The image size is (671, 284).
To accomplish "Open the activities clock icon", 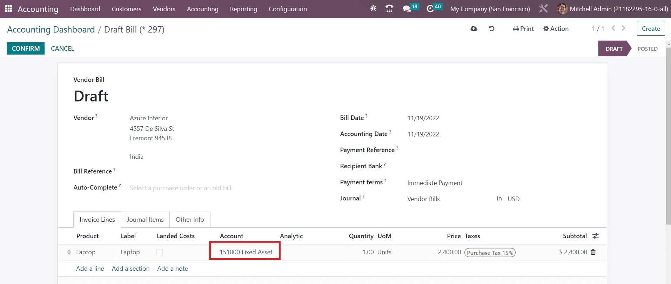I will (x=430, y=9).
